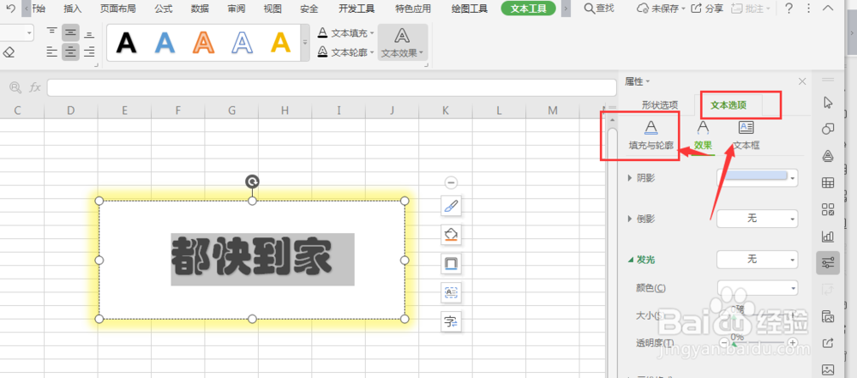The height and width of the screenshot is (378, 857).
Task: Align text left horizontally
Action: point(52,52)
